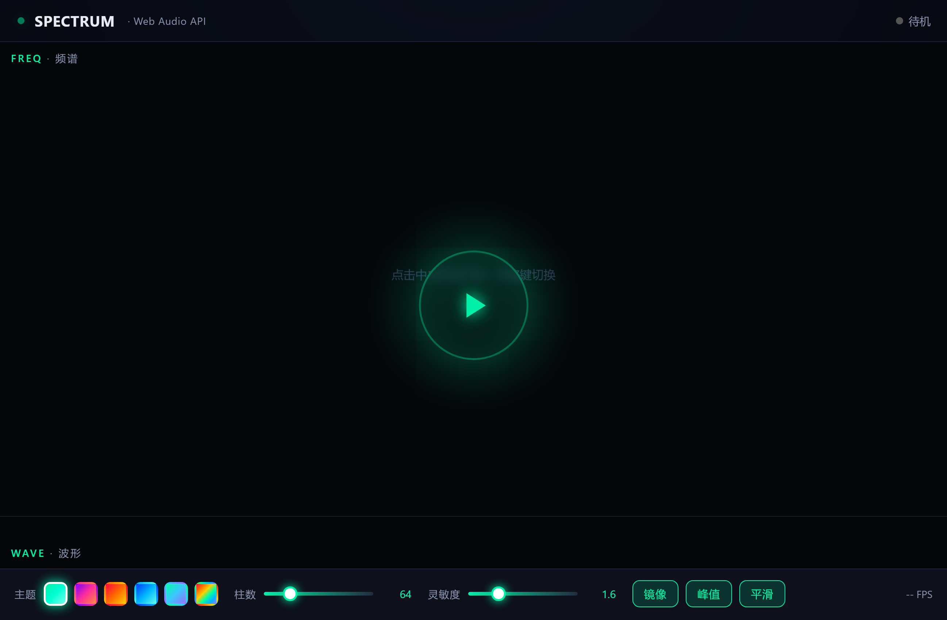Click the WAVE 波形 panel label

pos(46,553)
